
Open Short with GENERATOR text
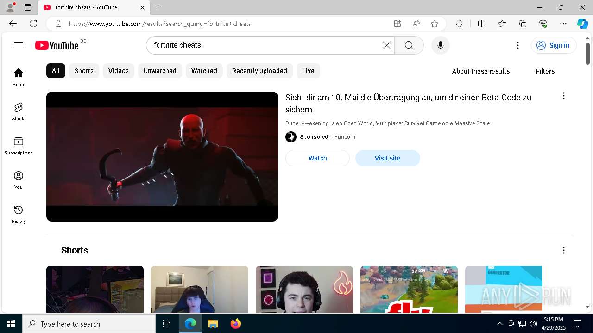[x=504, y=289]
